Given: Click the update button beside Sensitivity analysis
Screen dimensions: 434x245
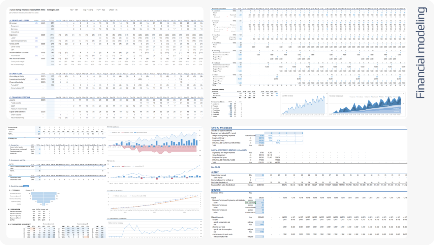Looking at the screenshot, I should [x=26, y=186].
